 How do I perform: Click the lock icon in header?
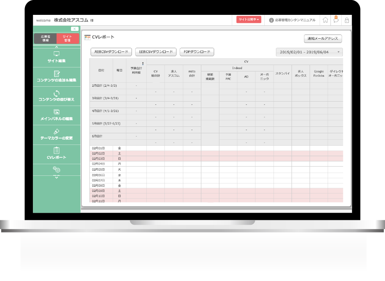(346, 20)
